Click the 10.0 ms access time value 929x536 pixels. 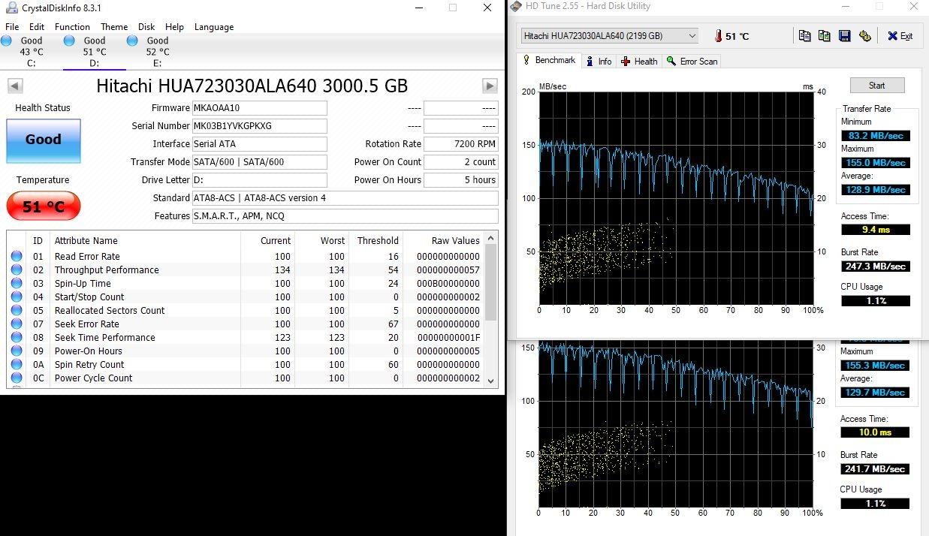(875, 432)
